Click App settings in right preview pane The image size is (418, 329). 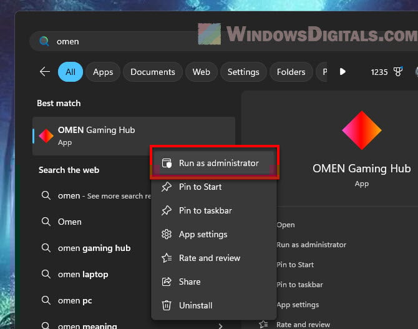tap(298, 305)
